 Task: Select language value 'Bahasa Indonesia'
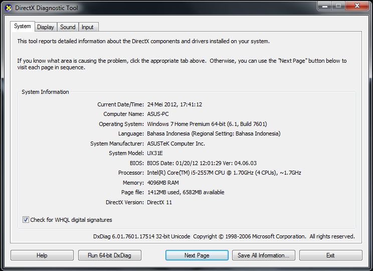click(214, 133)
